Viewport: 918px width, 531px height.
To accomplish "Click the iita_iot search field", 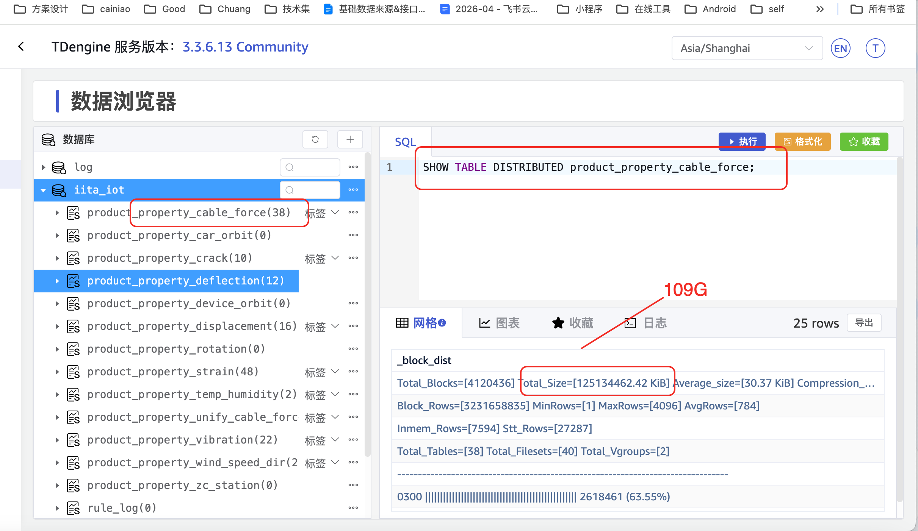I will 310,190.
